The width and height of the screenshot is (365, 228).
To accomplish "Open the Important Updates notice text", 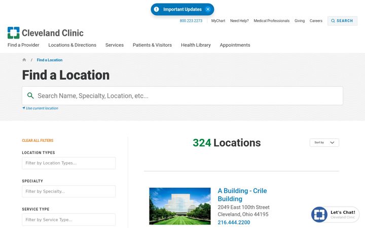I will coord(182,9).
